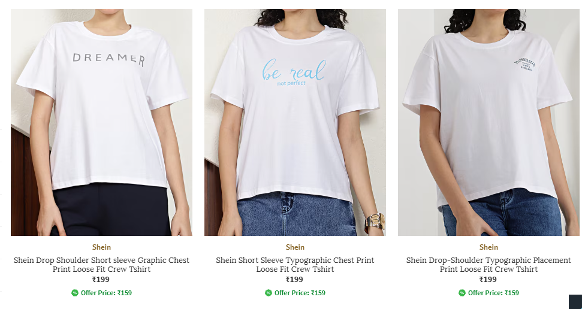Screen dimensions: 582x309
Task: Click the gold bracelet in second product photo
Action: (x=375, y=223)
